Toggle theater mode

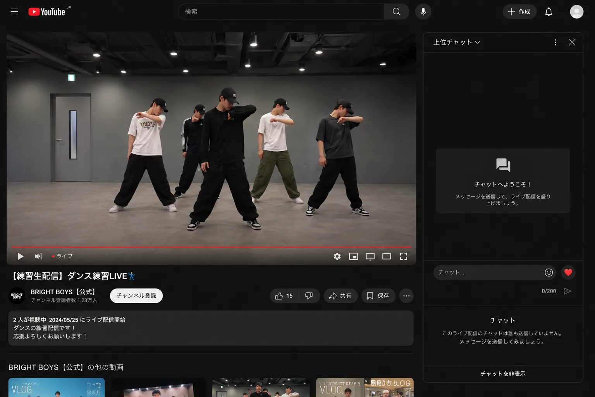387,256
